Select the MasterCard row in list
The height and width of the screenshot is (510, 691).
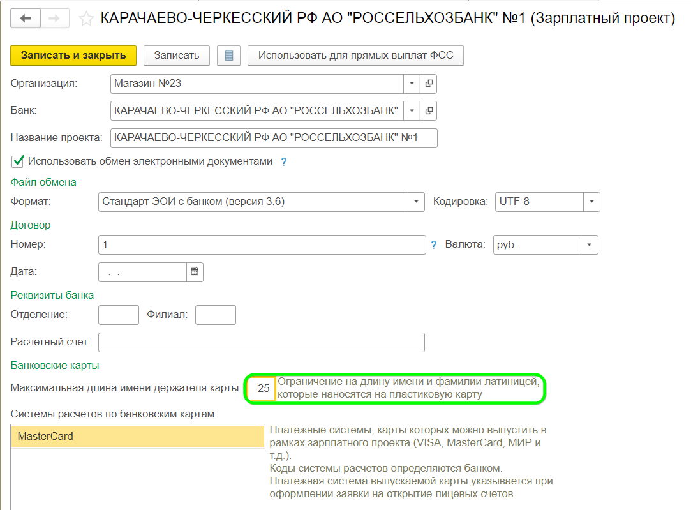(137, 437)
